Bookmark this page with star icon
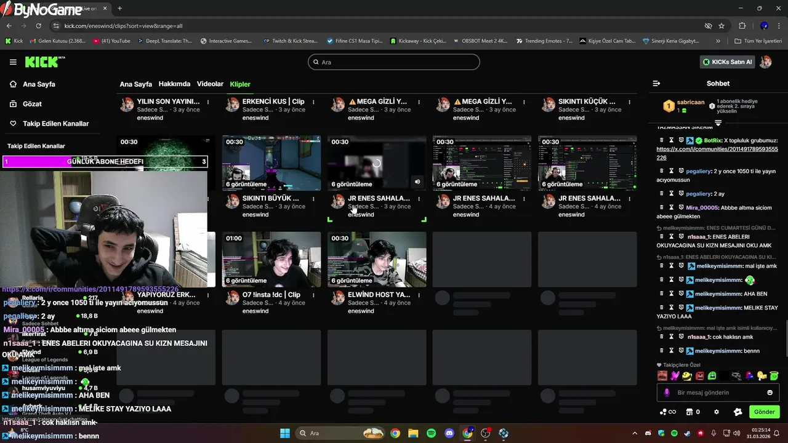This screenshot has width=788, height=443. tap(722, 26)
